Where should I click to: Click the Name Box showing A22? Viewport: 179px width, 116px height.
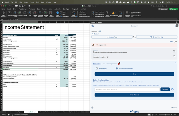click(4, 19)
